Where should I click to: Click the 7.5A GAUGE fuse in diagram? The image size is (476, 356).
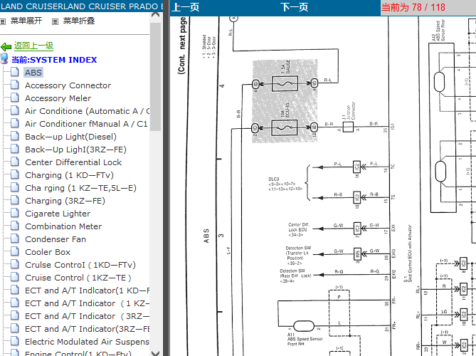pyautogui.click(x=285, y=83)
